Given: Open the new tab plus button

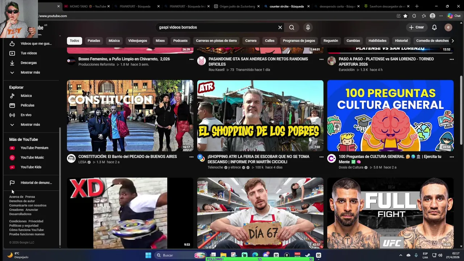Looking at the screenshot, I should (417, 6).
